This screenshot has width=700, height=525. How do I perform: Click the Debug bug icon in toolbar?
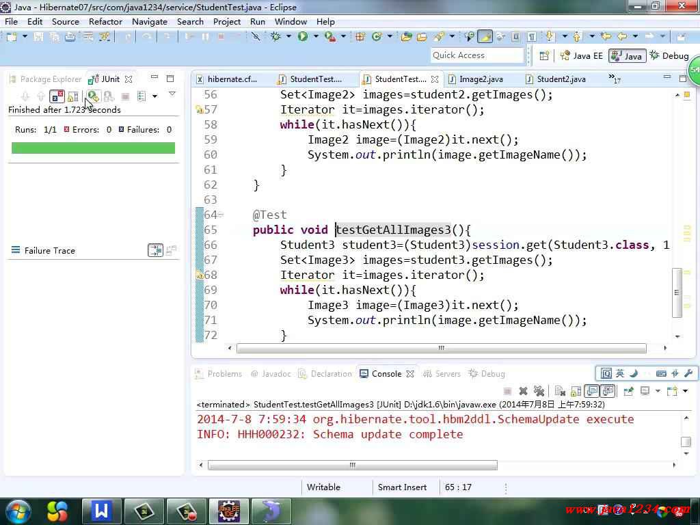point(275,37)
